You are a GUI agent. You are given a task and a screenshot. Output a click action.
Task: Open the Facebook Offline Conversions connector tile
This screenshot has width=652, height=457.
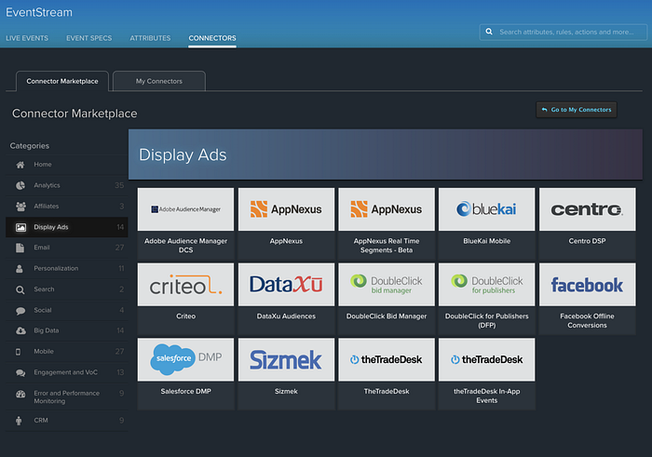587,299
